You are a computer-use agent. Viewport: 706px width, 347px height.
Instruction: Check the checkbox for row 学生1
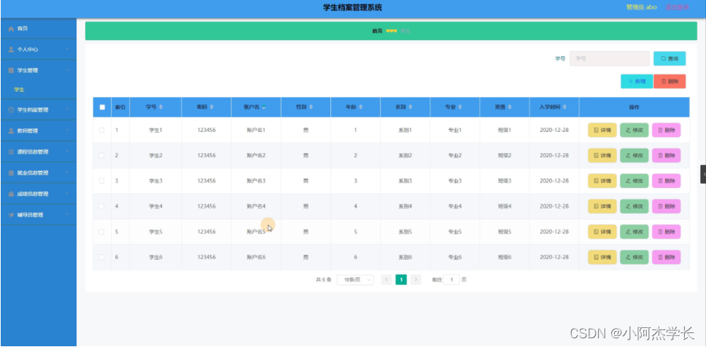pyautogui.click(x=102, y=130)
